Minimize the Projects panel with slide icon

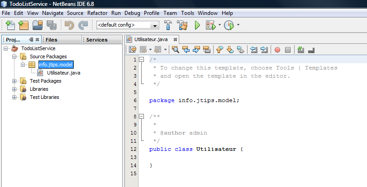click(31, 39)
